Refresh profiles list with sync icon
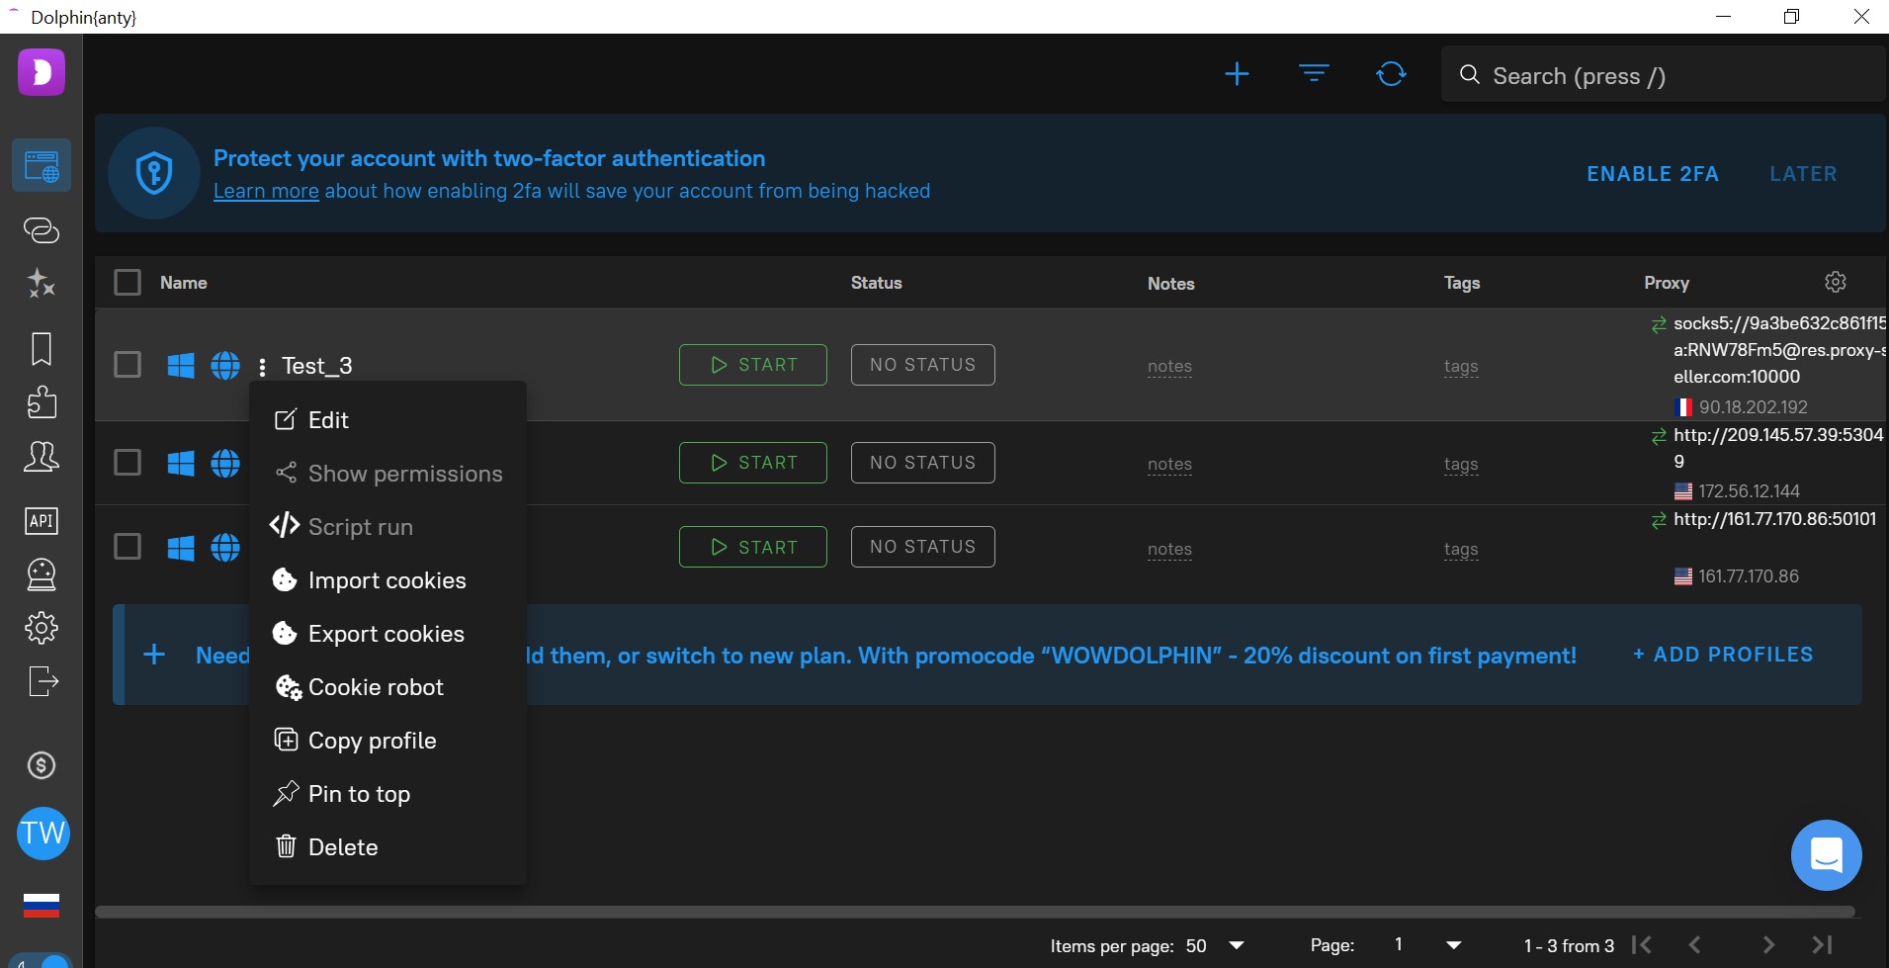Screen dimensions: 1889x968 point(1391,74)
